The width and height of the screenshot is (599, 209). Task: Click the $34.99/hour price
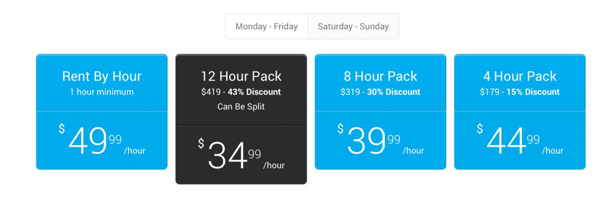pos(228,156)
